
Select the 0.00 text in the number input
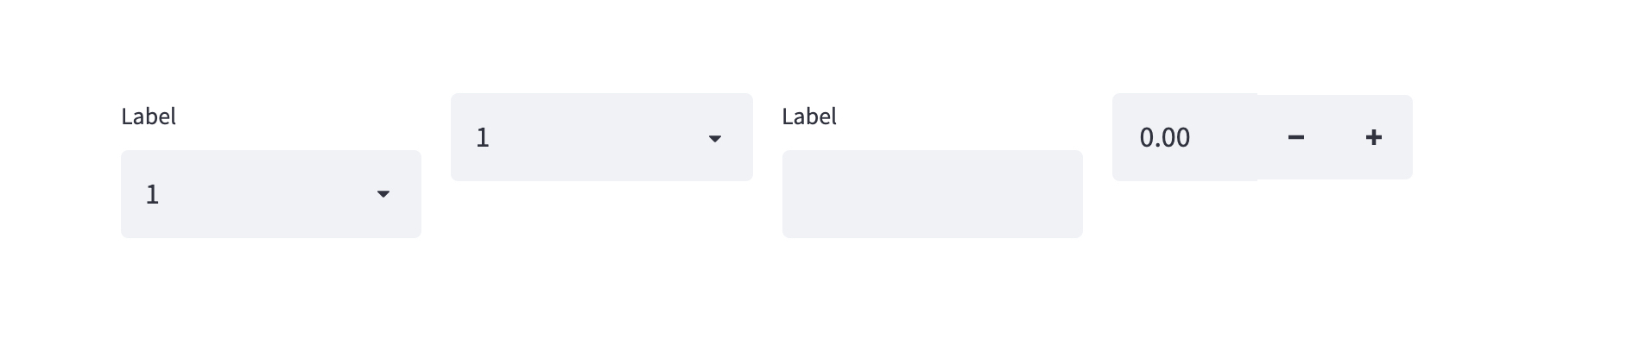click(1165, 137)
